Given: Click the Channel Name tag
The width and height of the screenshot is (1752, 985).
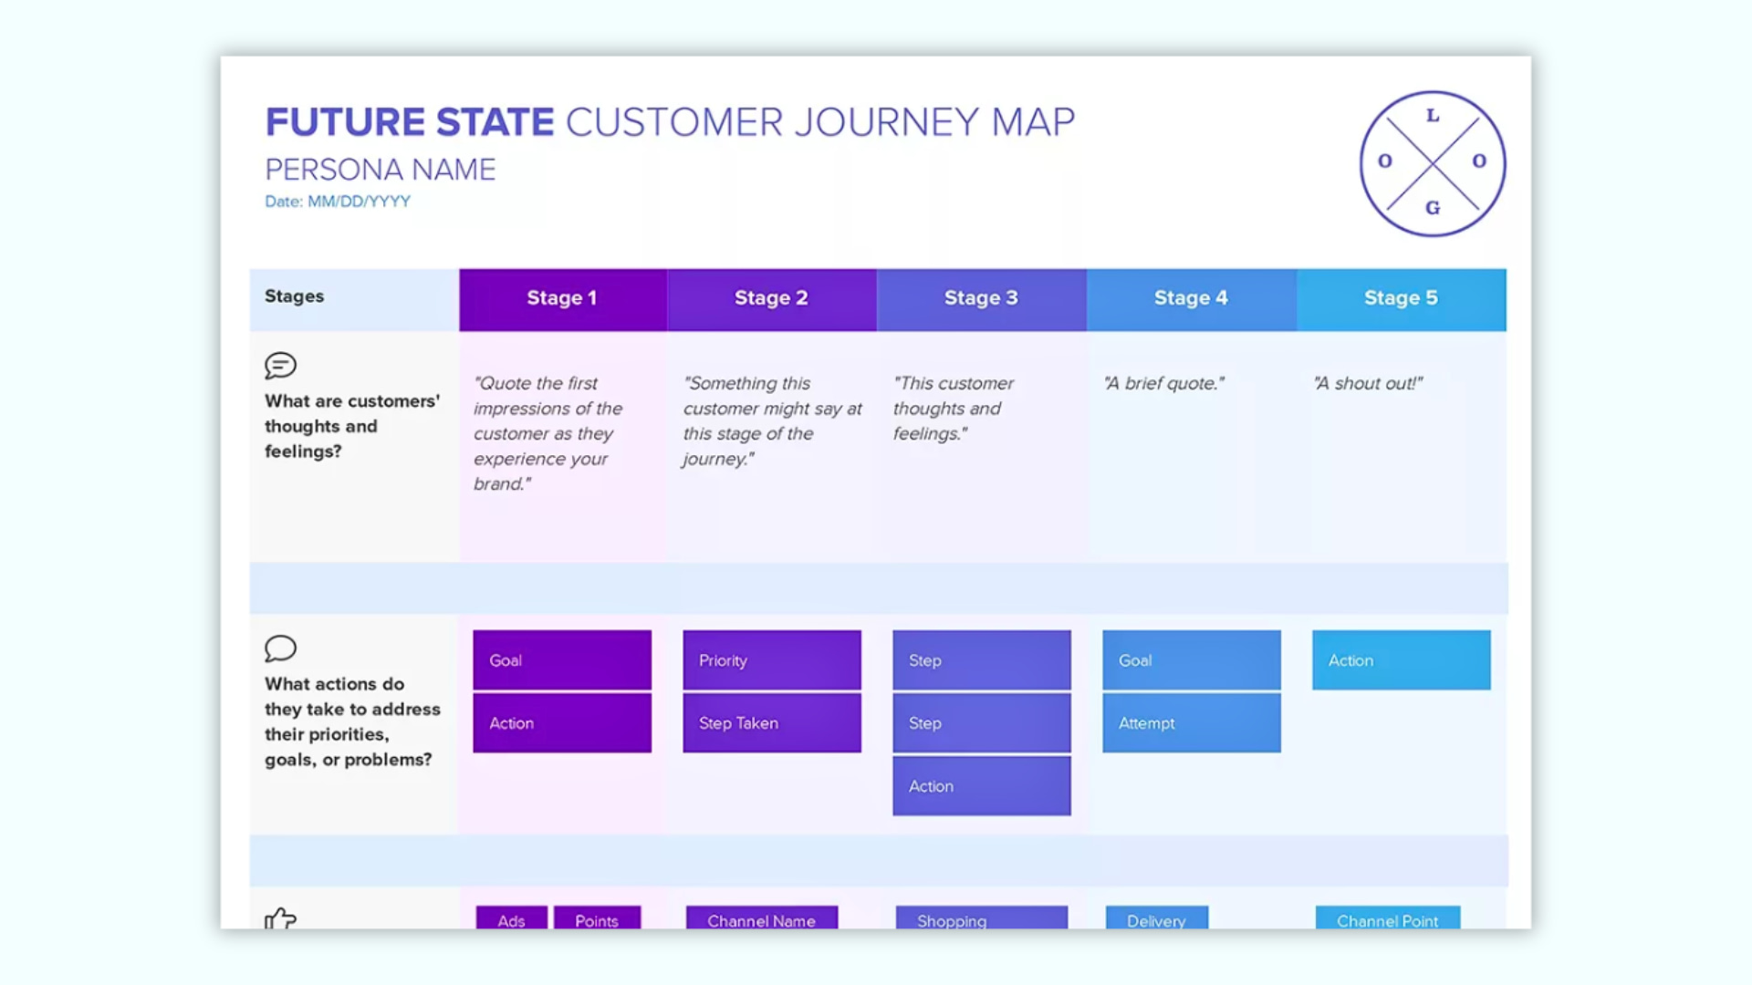Looking at the screenshot, I should pos(762,918).
